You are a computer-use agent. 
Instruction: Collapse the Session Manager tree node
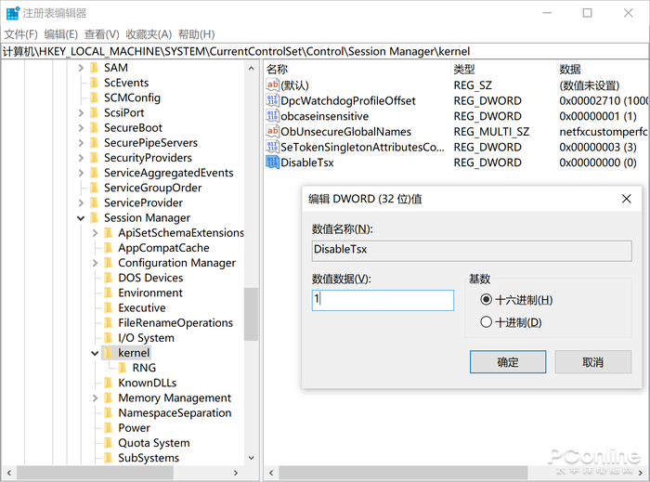[x=81, y=218]
